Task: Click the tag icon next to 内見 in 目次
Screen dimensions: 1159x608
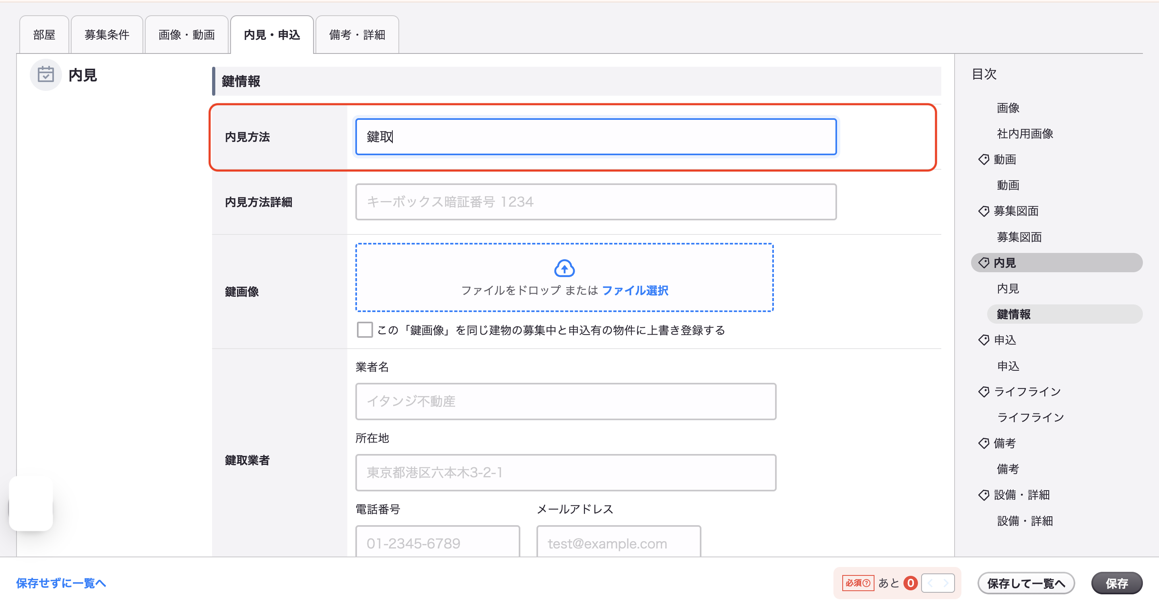Action: pos(984,263)
